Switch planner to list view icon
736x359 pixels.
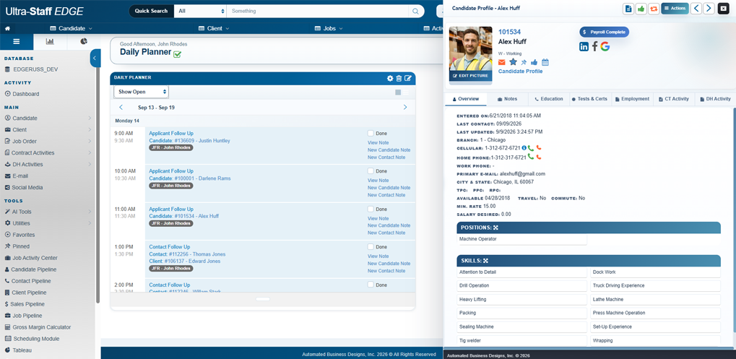pos(405,92)
